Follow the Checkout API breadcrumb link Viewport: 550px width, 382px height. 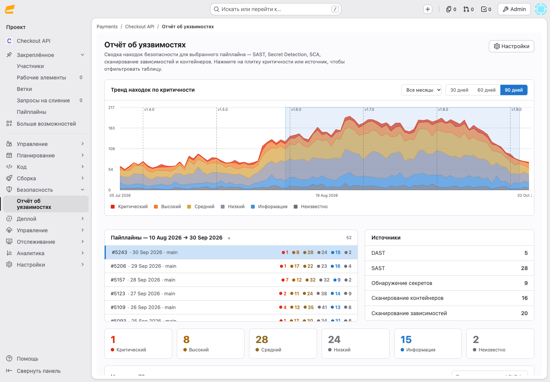click(x=140, y=27)
